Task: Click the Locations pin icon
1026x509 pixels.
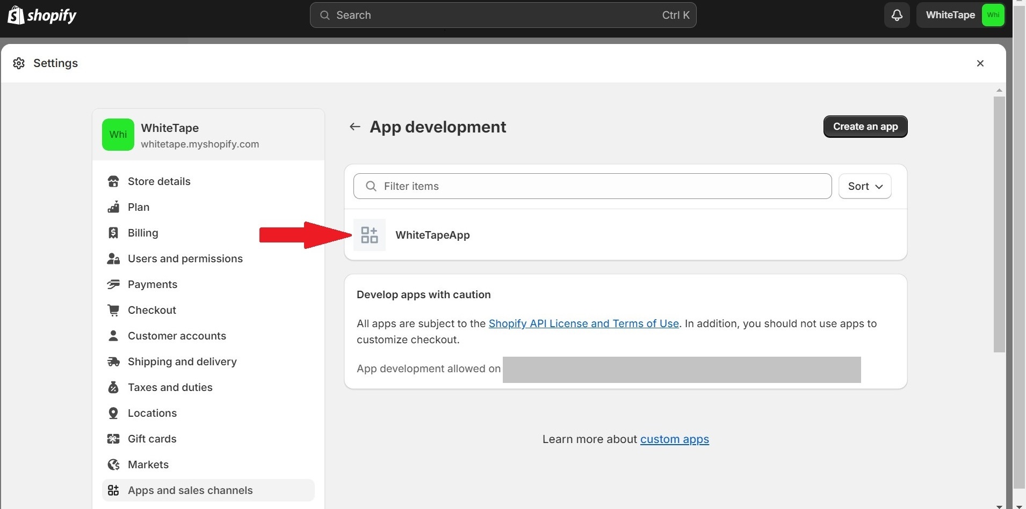Action: tap(113, 413)
